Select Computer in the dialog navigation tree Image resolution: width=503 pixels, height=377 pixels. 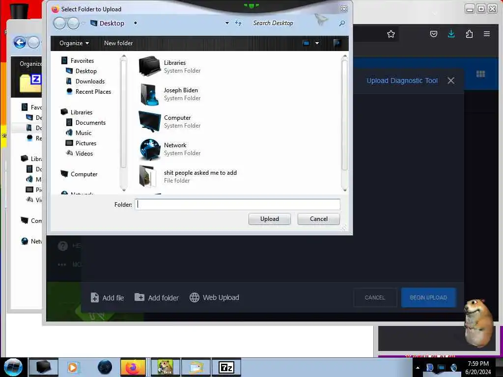click(84, 174)
